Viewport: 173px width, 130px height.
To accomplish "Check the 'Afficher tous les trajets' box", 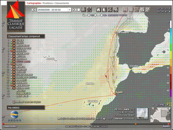I will pos(14,102).
